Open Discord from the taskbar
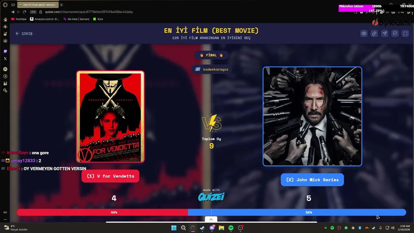Viewport: 414px width, 233px height. (x=212, y=228)
